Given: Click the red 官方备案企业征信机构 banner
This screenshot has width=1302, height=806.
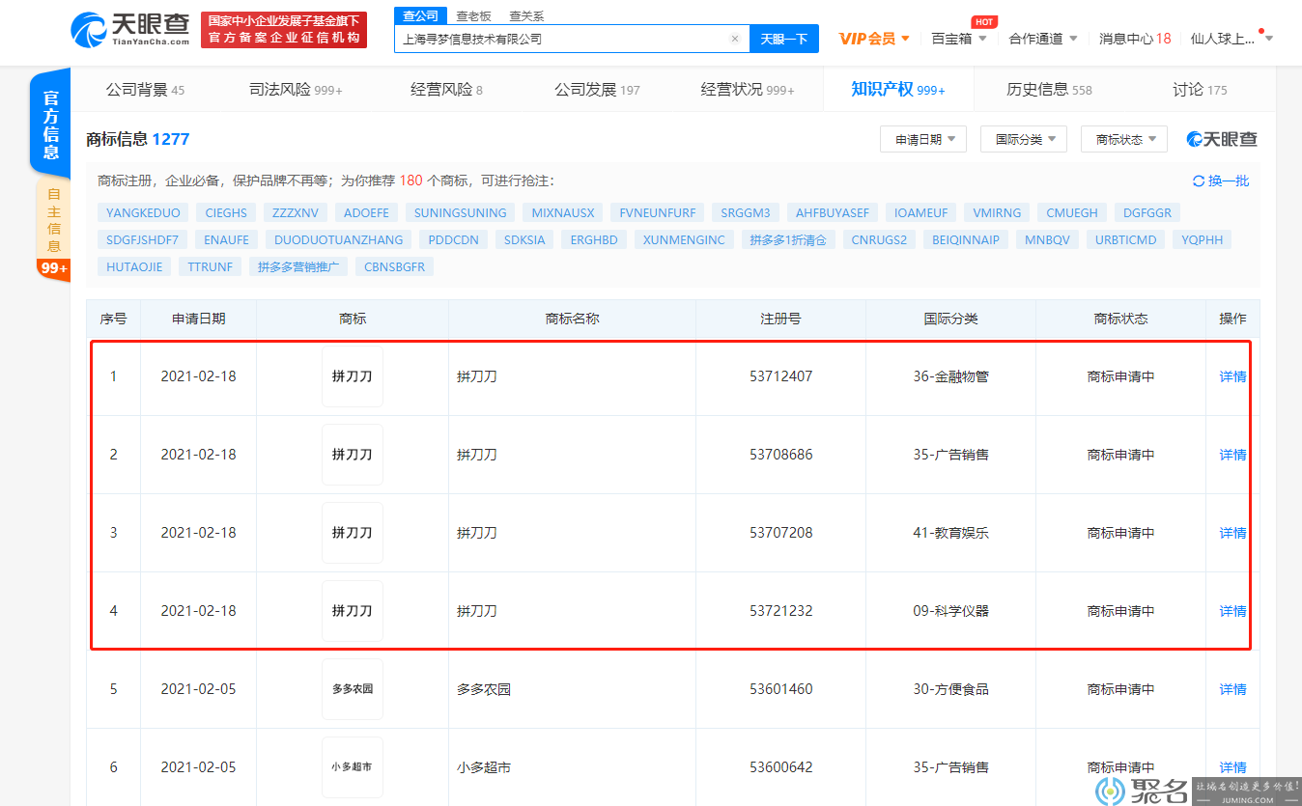Looking at the screenshot, I should coord(284,30).
